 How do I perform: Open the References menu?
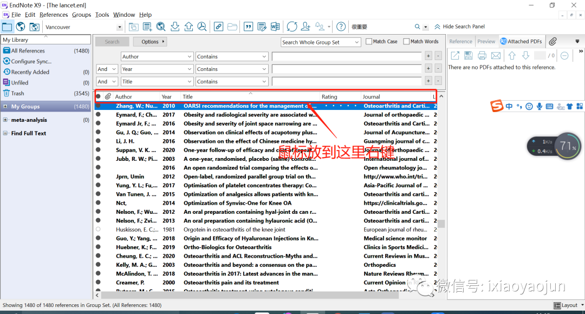pyautogui.click(x=54, y=15)
